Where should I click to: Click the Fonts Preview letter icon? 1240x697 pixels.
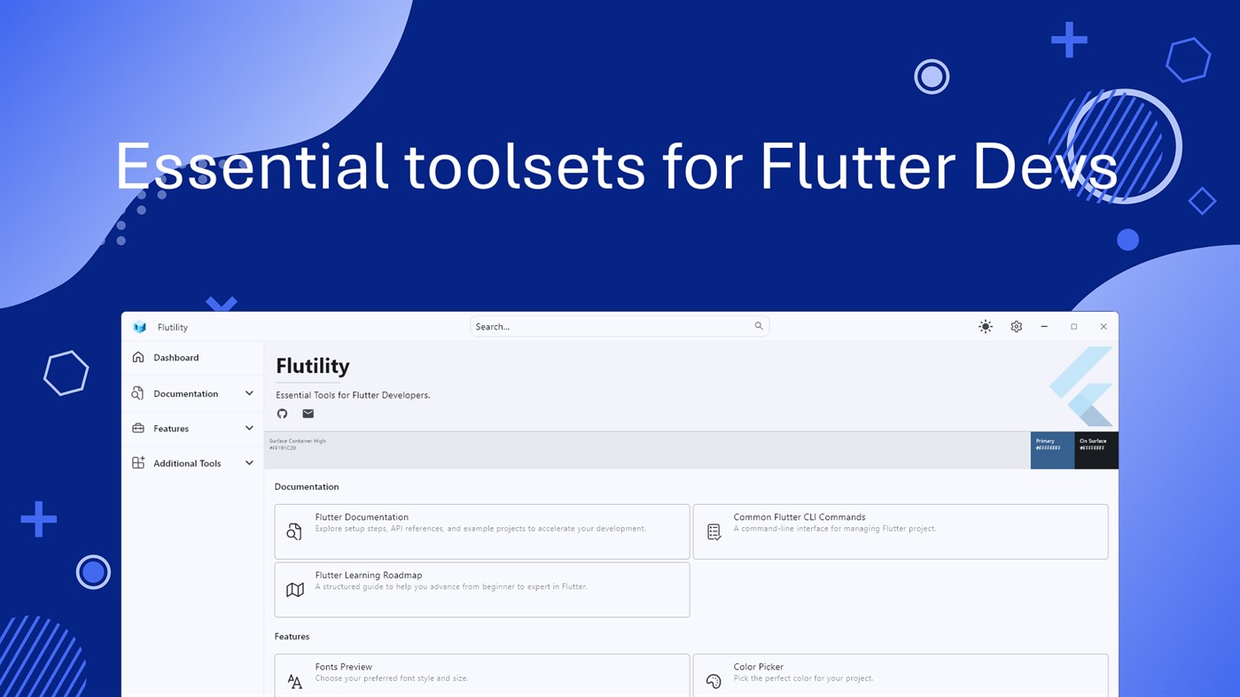click(293, 681)
